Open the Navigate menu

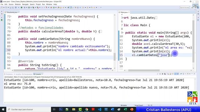(x=25, y=4)
